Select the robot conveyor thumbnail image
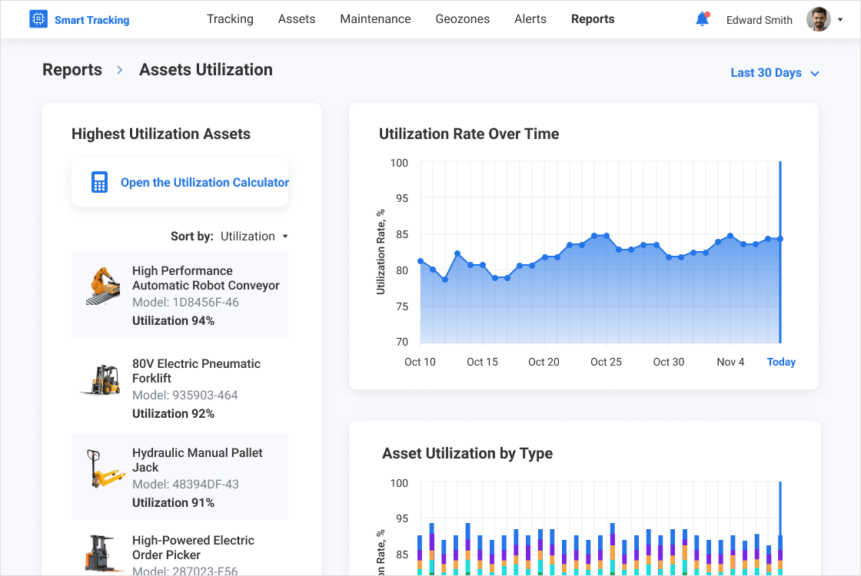The width and height of the screenshot is (861, 576). pos(102,286)
